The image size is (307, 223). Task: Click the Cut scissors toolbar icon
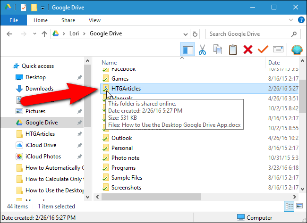click(202, 50)
